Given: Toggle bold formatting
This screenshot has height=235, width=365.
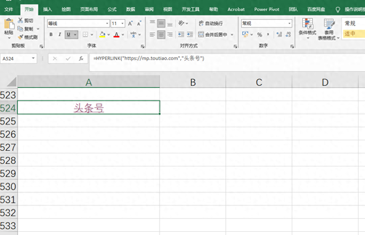Looking at the screenshot, I should (x=51, y=35).
